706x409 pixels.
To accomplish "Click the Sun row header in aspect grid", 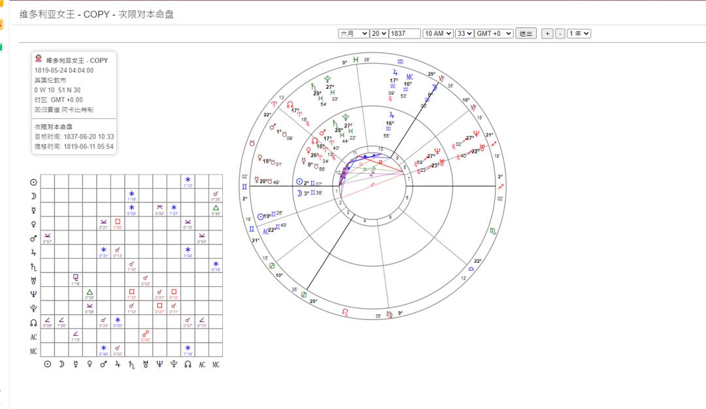I will (x=33, y=182).
